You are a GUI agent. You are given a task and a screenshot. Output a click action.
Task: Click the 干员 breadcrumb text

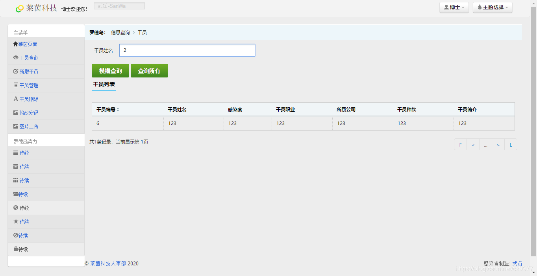(x=142, y=33)
